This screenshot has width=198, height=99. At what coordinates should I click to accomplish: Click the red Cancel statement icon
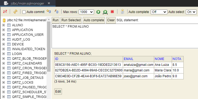tap(112, 12)
